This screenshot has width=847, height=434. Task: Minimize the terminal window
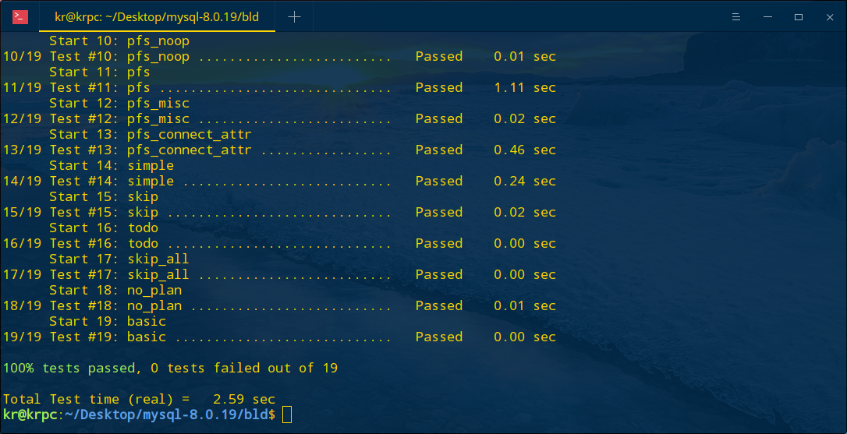[767, 17]
